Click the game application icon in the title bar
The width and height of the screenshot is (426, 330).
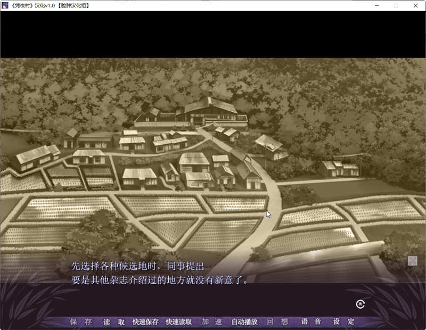[5, 5]
